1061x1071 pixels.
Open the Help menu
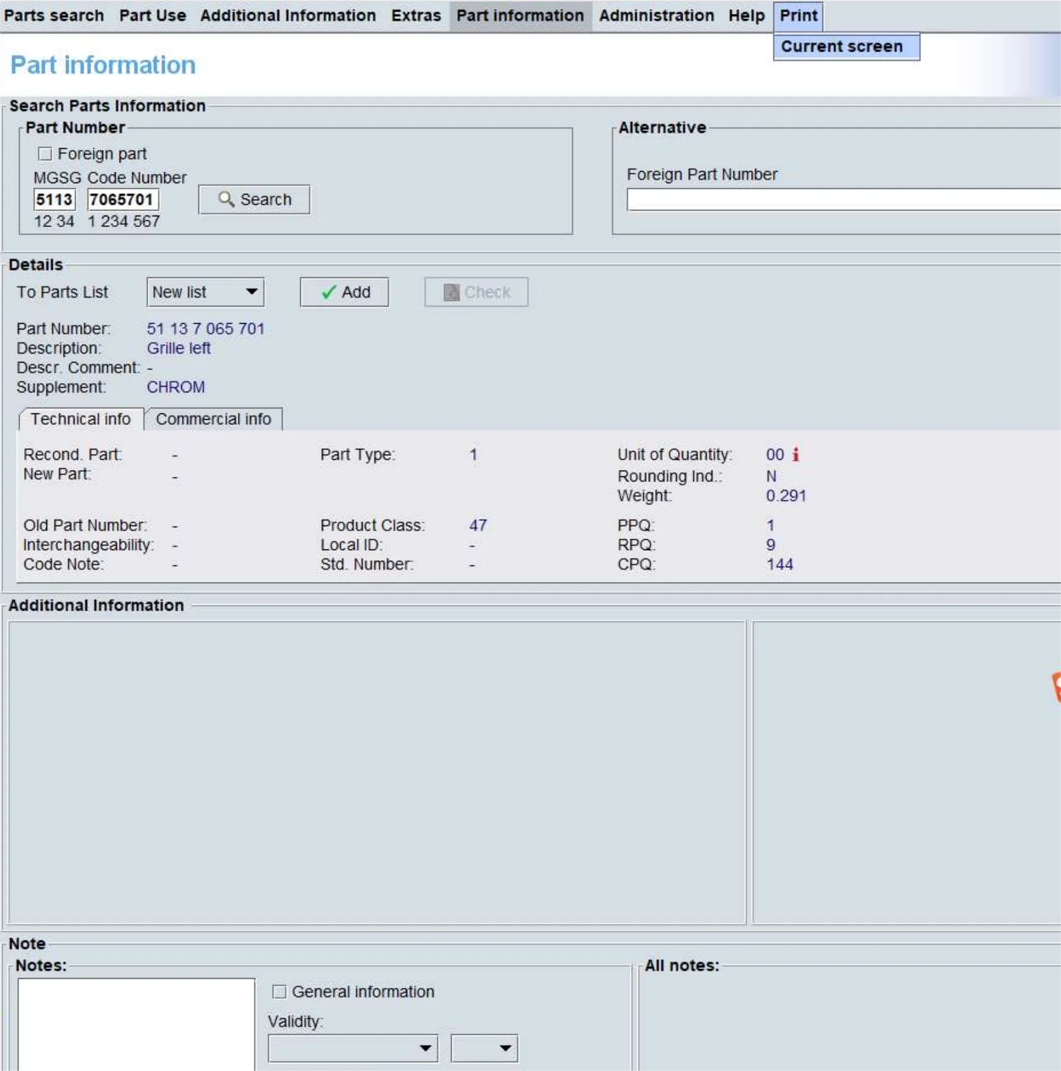[747, 15]
